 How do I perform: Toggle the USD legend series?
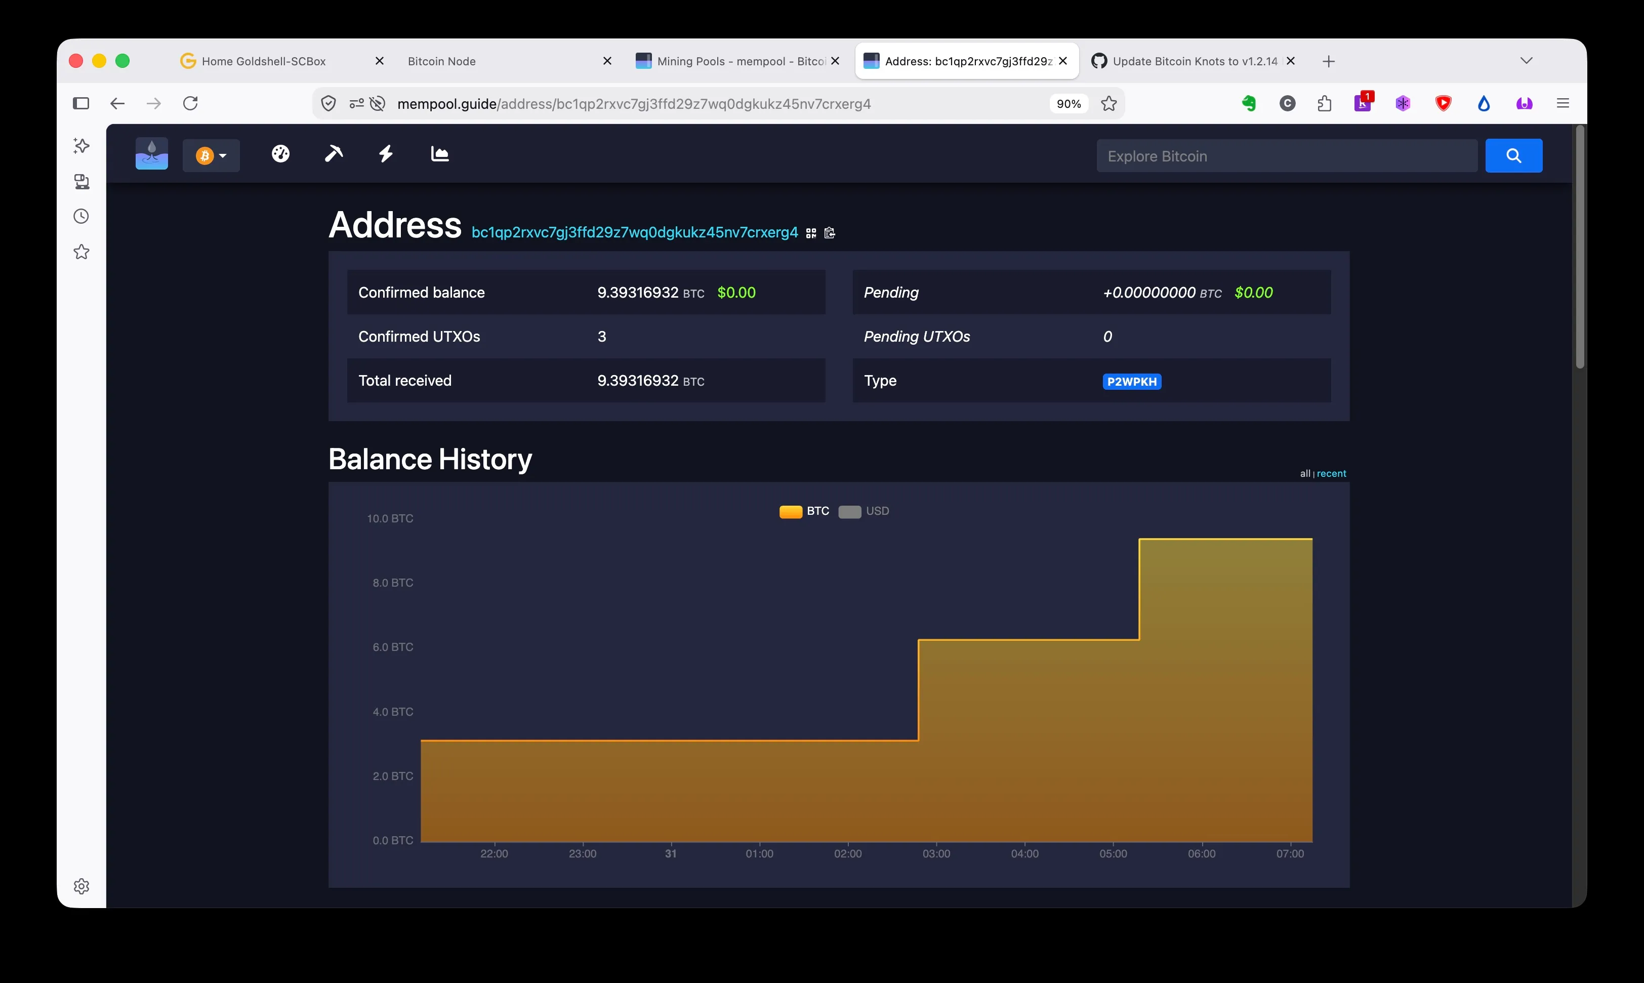click(864, 511)
